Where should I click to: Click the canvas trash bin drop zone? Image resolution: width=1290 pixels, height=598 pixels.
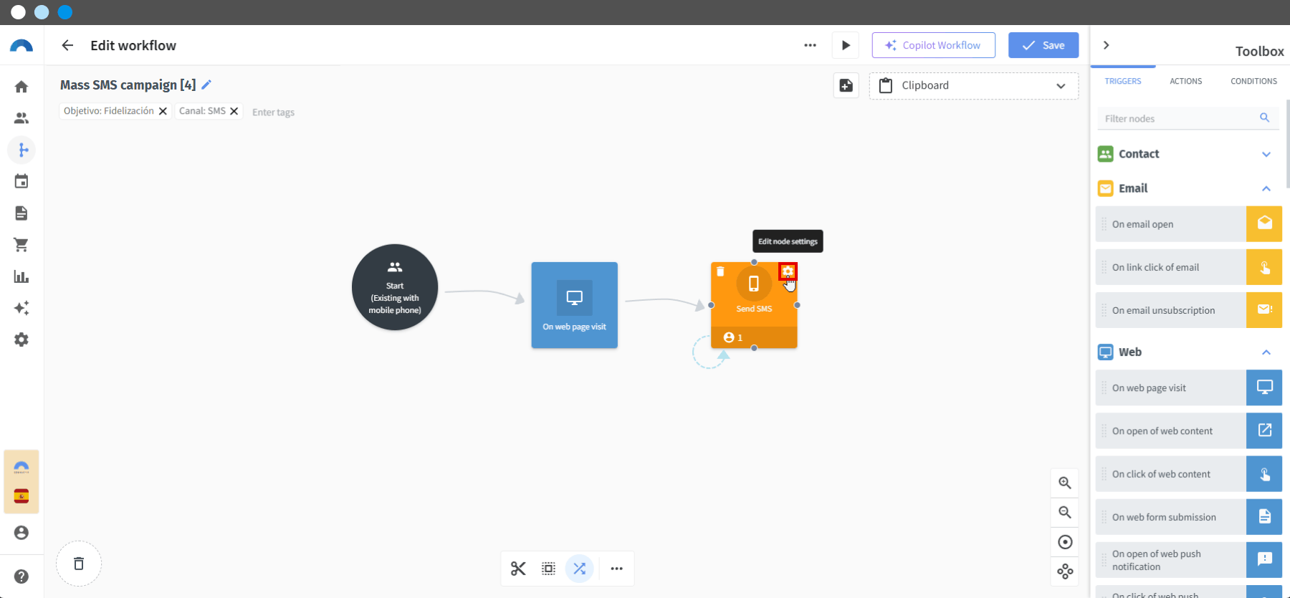click(79, 564)
